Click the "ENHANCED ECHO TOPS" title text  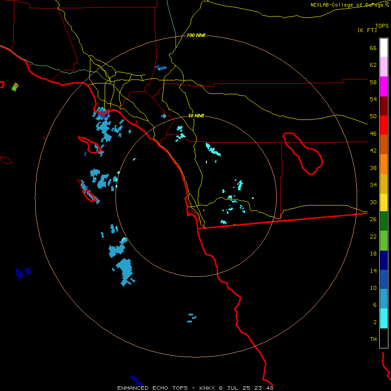click(x=152, y=388)
